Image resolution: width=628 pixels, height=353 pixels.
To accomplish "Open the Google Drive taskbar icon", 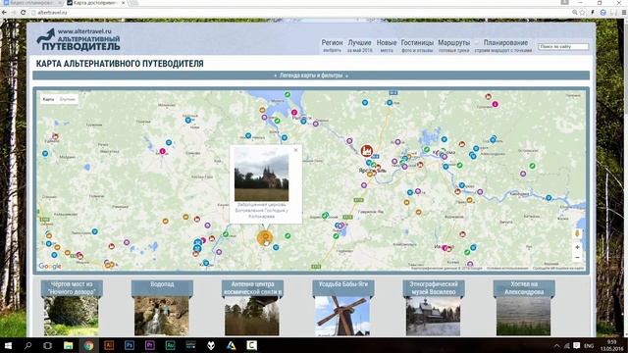I will pos(232,345).
